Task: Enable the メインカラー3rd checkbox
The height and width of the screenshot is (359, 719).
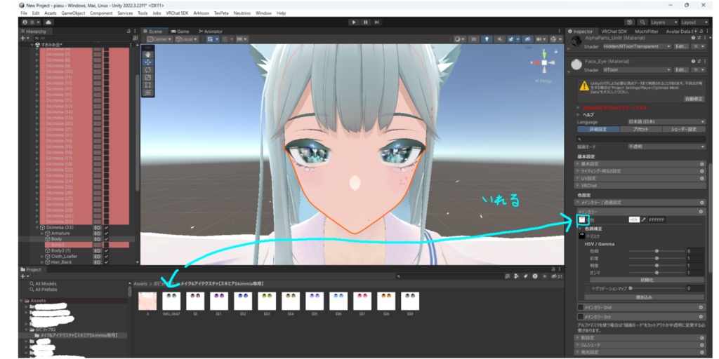Action: [x=580, y=316]
